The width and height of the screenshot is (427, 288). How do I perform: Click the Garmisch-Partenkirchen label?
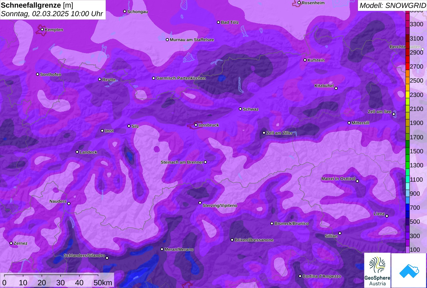click(181, 78)
